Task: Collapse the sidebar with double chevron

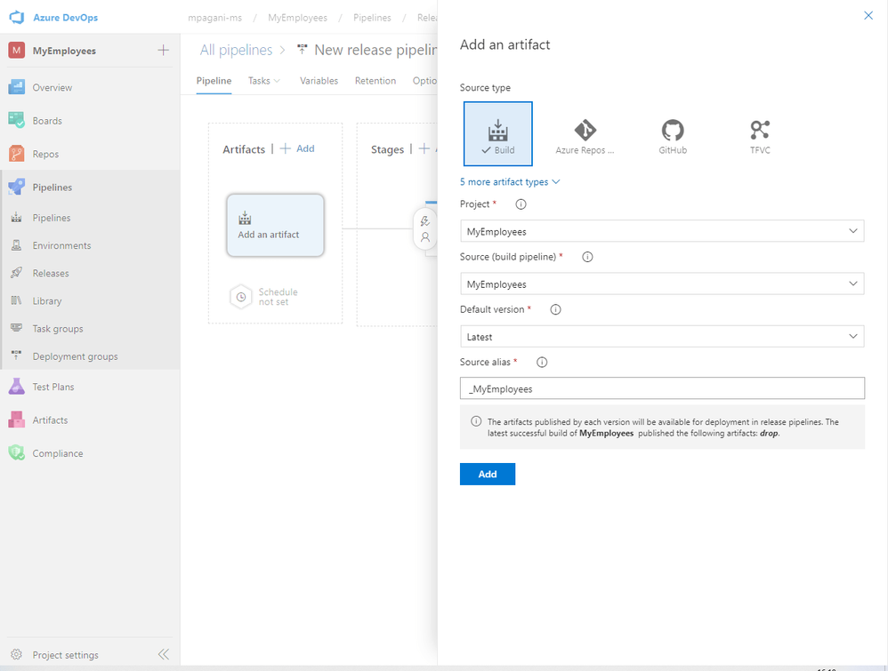Action: (x=164, y=655)
